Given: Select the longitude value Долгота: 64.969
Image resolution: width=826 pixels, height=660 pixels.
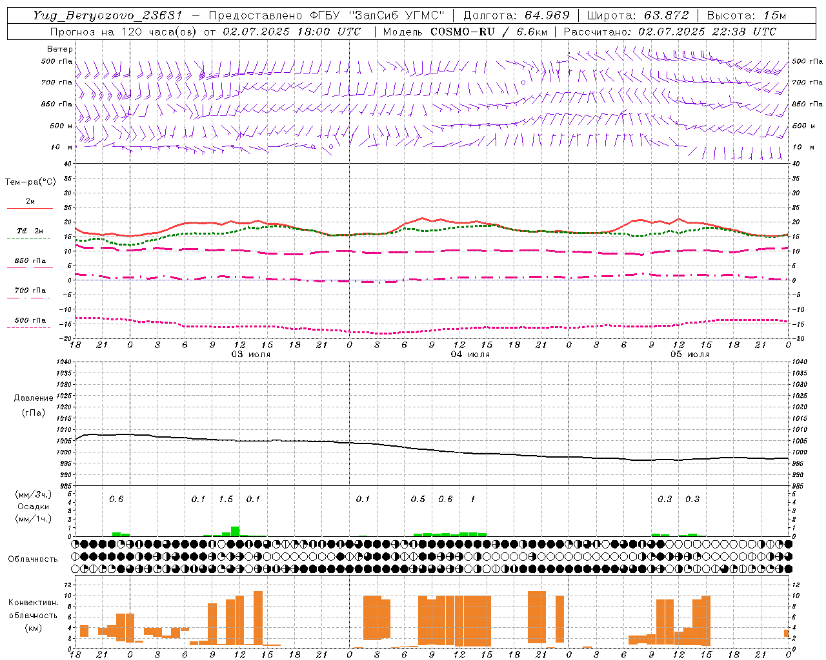Looking at the screenshot, I should pyautogui.click(x=516, y=15).
